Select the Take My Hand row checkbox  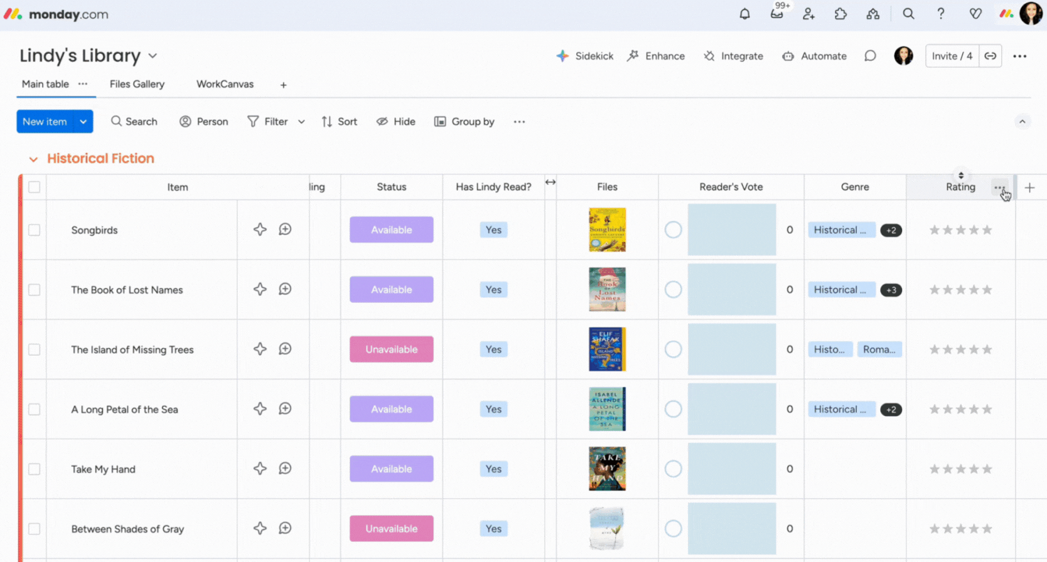click(x=35, y=469)
